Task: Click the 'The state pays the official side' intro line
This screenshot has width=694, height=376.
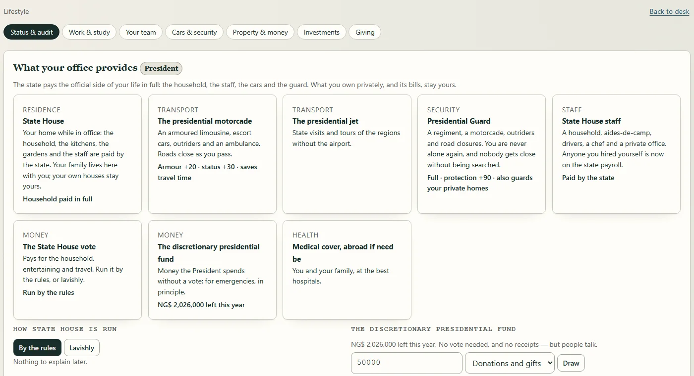Action: tap(235, 85)
